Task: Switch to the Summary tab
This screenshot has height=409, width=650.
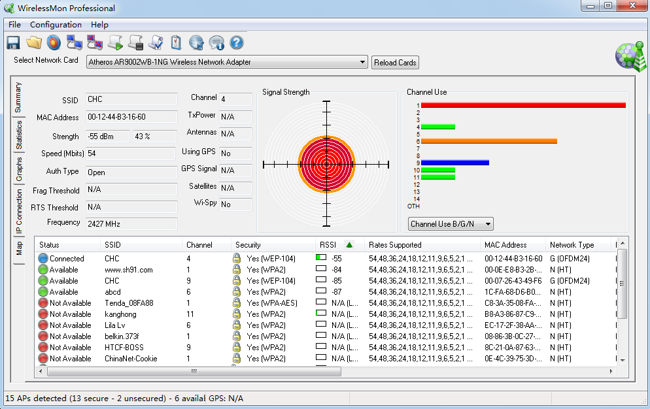Action: 18,97
